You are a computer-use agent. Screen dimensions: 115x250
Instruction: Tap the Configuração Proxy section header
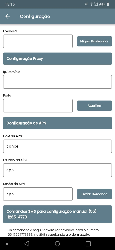tap(57, 59)
